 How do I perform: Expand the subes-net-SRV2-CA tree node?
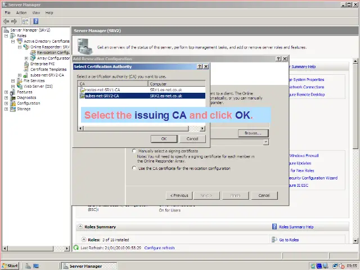[x=20, y=75]
